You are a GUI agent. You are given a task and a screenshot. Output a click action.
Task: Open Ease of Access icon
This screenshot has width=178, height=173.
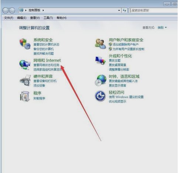point(100,96)
